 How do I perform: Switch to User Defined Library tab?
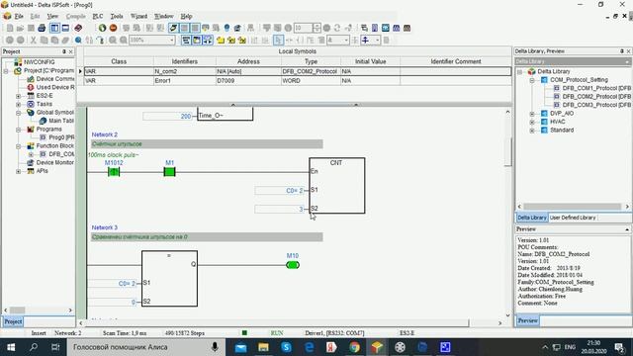click(x=573, y=218)
